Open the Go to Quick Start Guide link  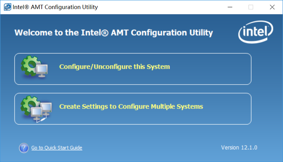(x=57, y=148)
